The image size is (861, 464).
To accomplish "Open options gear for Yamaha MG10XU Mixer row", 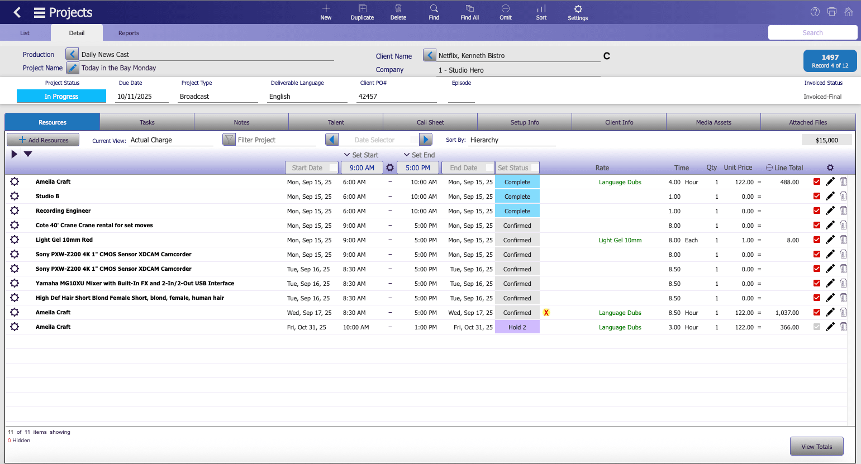I will pyautogui.click(x=15, y=283).
